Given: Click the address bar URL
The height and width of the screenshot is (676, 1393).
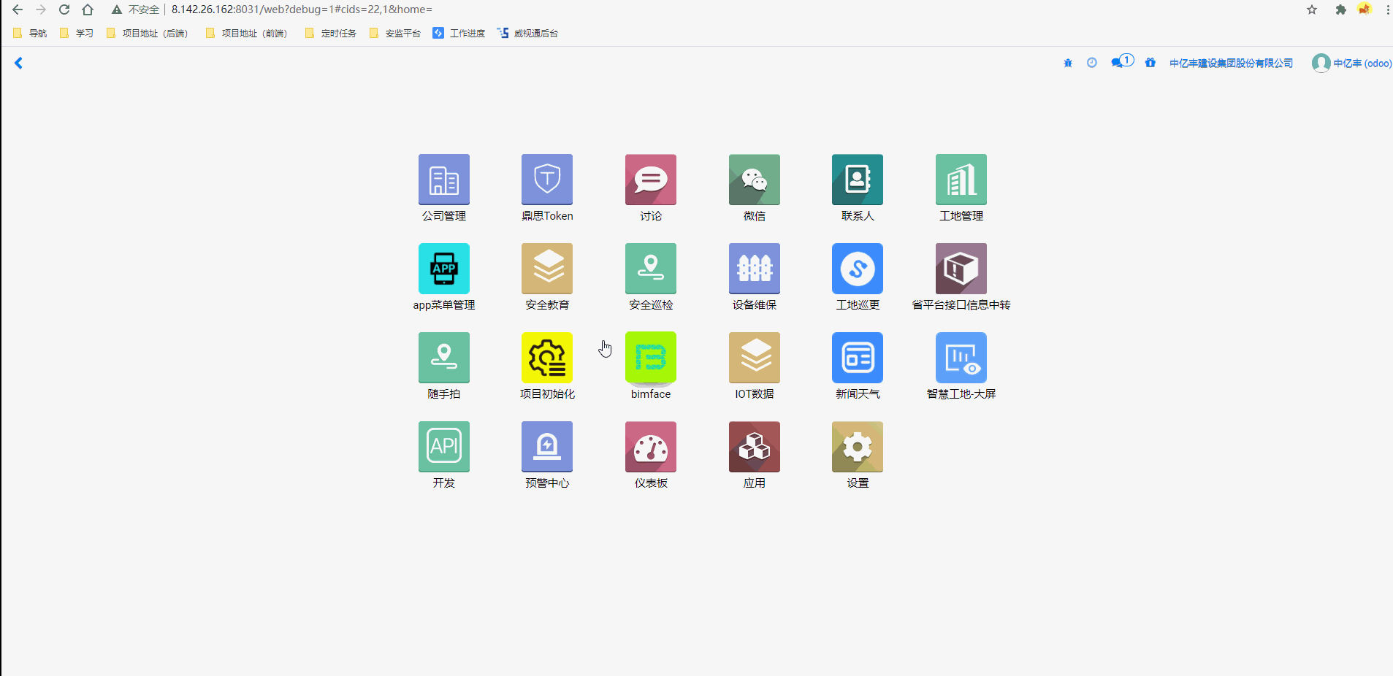Looking at the screenshot, I should pos(302,9).
